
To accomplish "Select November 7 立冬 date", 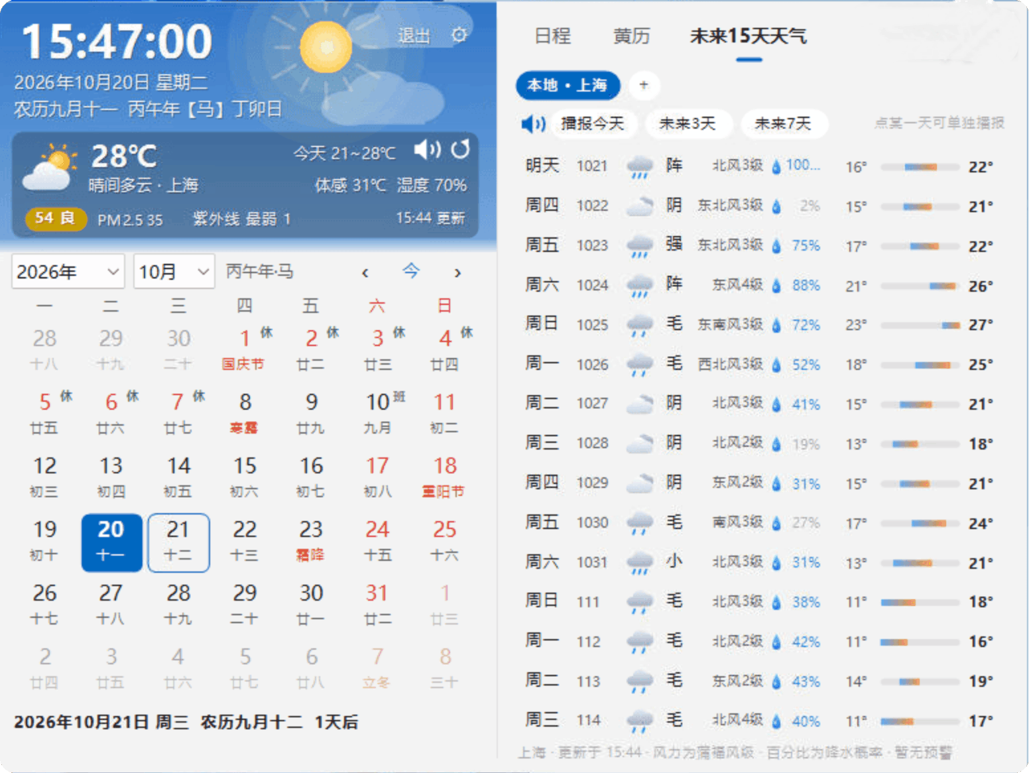I will coord(377,668).
